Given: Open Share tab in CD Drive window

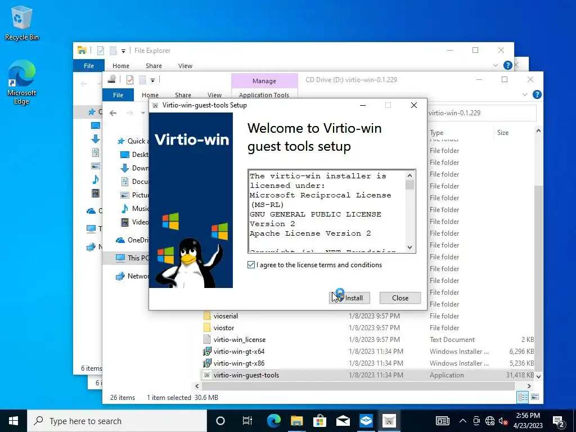Looking at the screenshot, I should [x=183, y=94].
